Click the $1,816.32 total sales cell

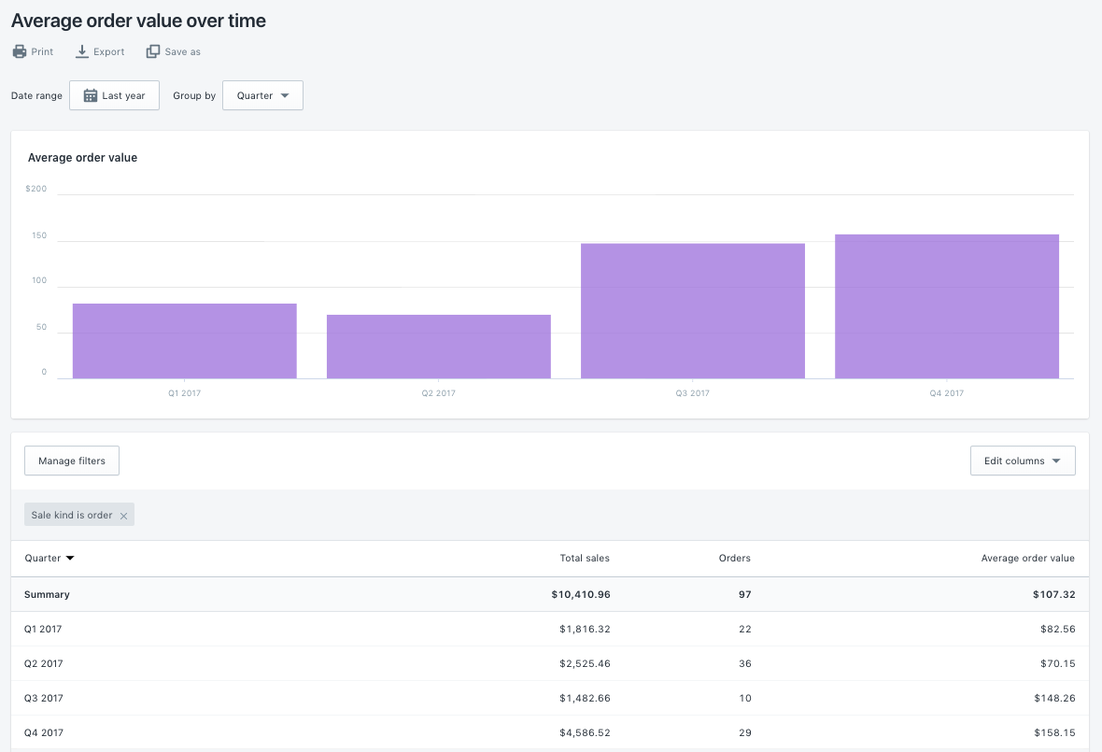(x=585, y=629)
